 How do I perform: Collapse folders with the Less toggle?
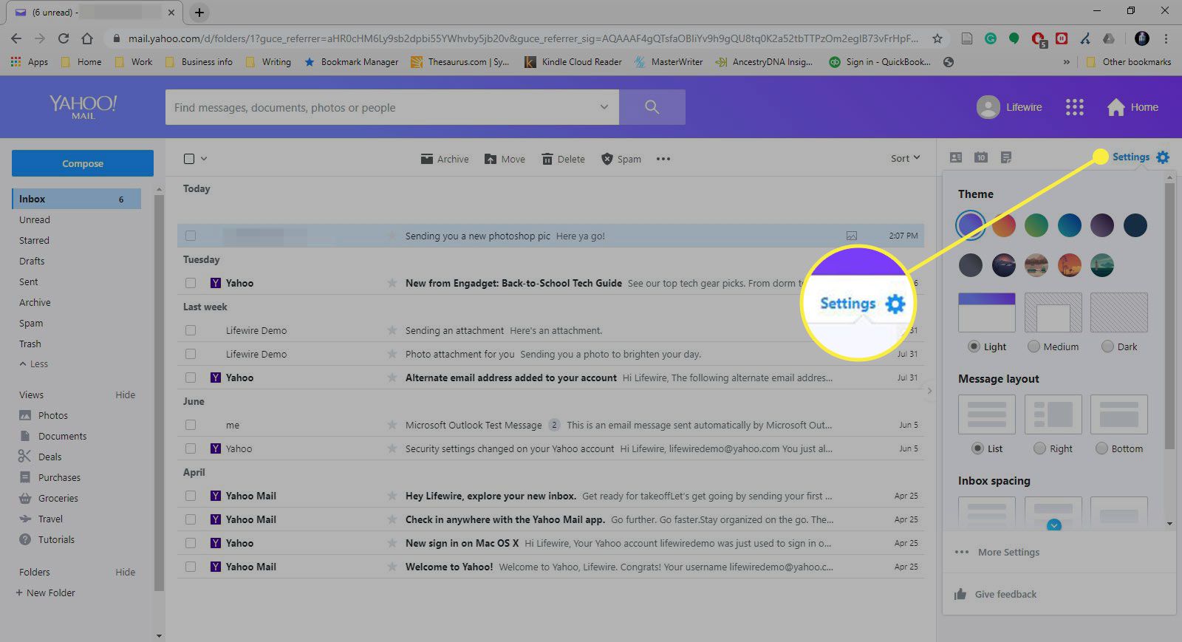tap(34, 364)
